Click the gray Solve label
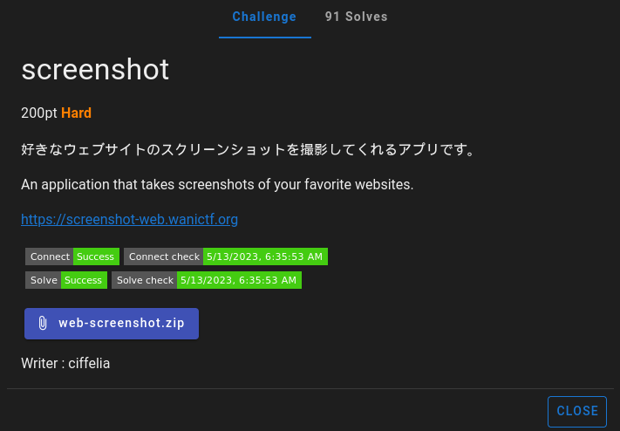620x431 pixels. pyautogui.click(x=43, y=280)
